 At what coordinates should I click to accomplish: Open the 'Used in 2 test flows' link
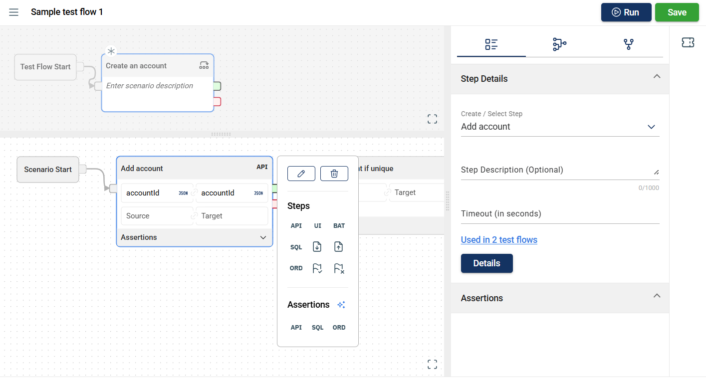(x=499, y=240)
